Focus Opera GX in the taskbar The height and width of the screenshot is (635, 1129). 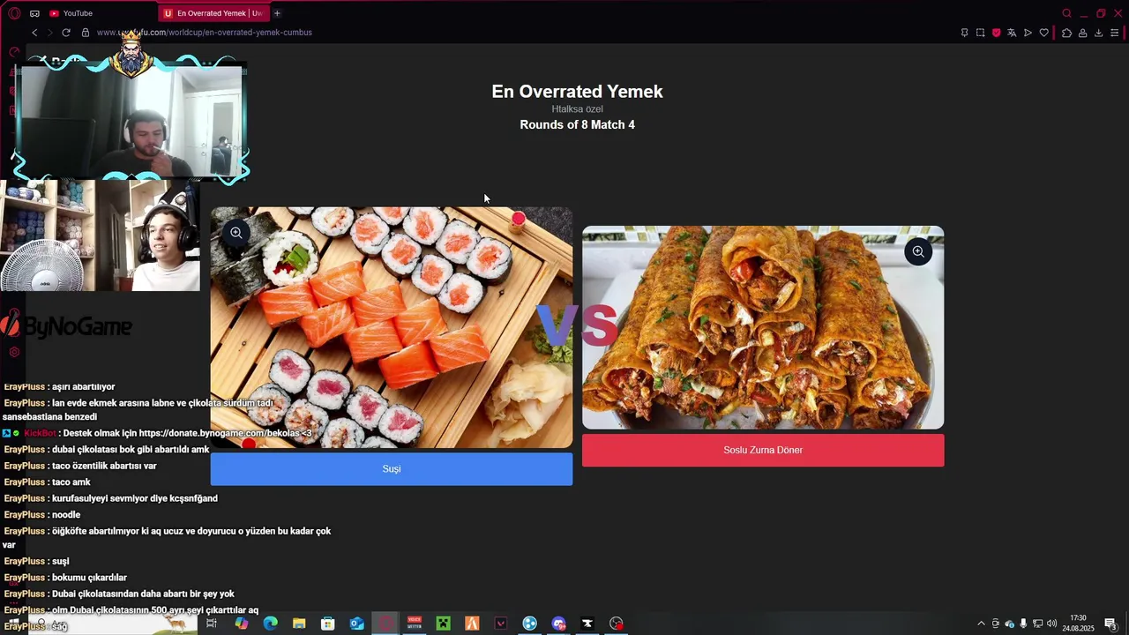(385, 624)
